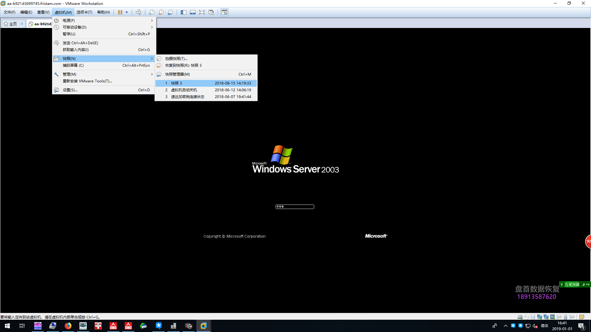Viewport: 591px width, 332px height.
Task: Expand the 可移动设备(D) submenu
Action: coord(104,27)
